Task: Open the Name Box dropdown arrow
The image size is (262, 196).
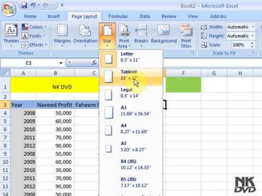Action: pos(61,63)
